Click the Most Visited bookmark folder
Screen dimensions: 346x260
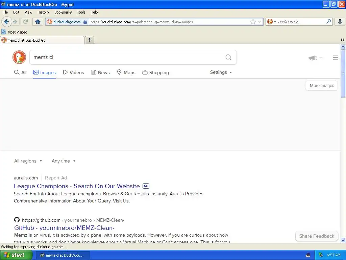[15, 32]
